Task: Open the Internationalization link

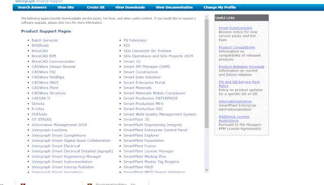Action: [x=235, y=101]
